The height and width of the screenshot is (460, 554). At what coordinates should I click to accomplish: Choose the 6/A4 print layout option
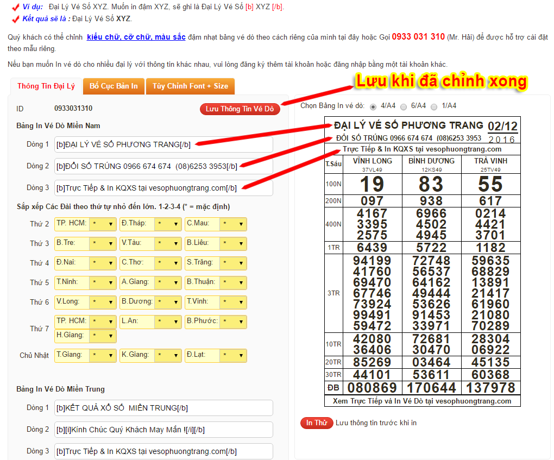pos(404,106)
